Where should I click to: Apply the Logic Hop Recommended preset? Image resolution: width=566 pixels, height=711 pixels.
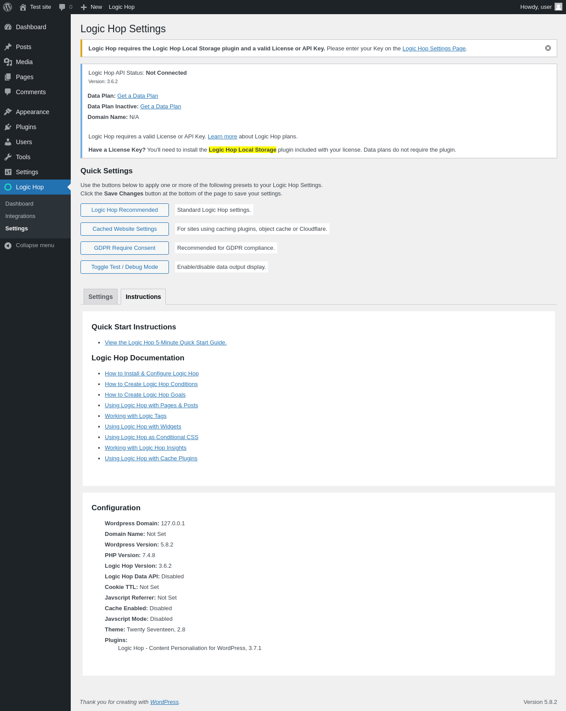tap(125, 210)
